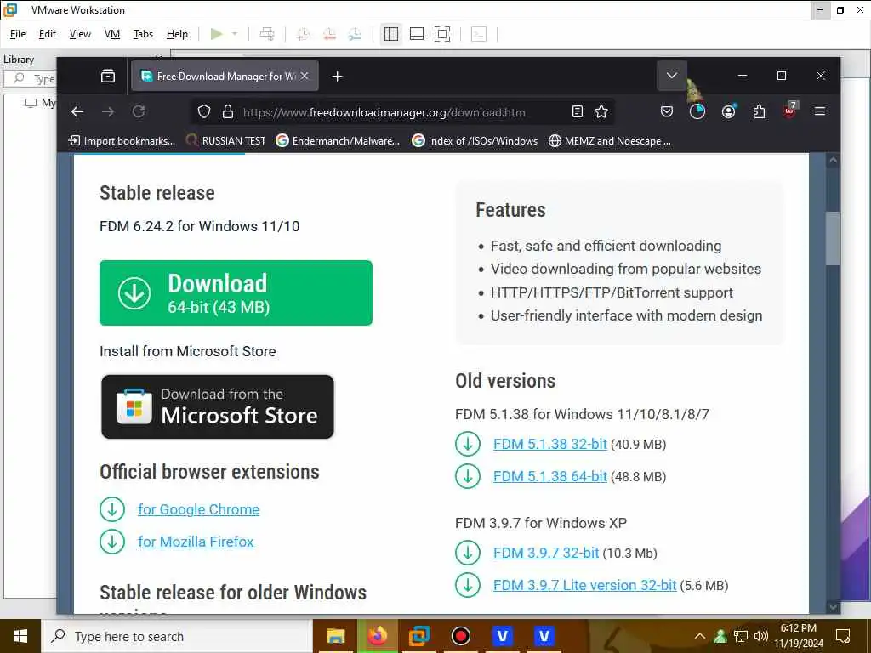871x653 pixels.
Task: Go back with Firefox back arrow
Action: coord(77,111)
